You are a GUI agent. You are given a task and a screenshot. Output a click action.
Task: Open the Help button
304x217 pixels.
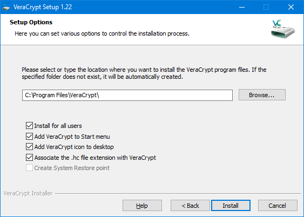tap(142, 205)
